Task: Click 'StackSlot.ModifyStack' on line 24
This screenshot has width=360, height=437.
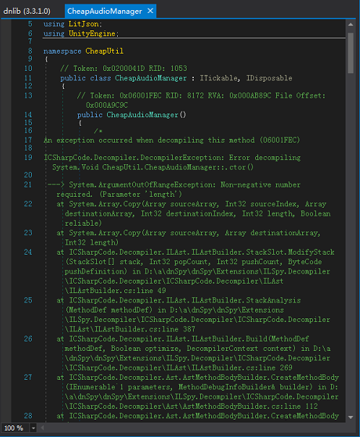Action: coord(290,253)
